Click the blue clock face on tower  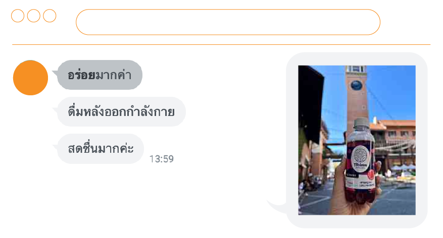coord(356,85)
